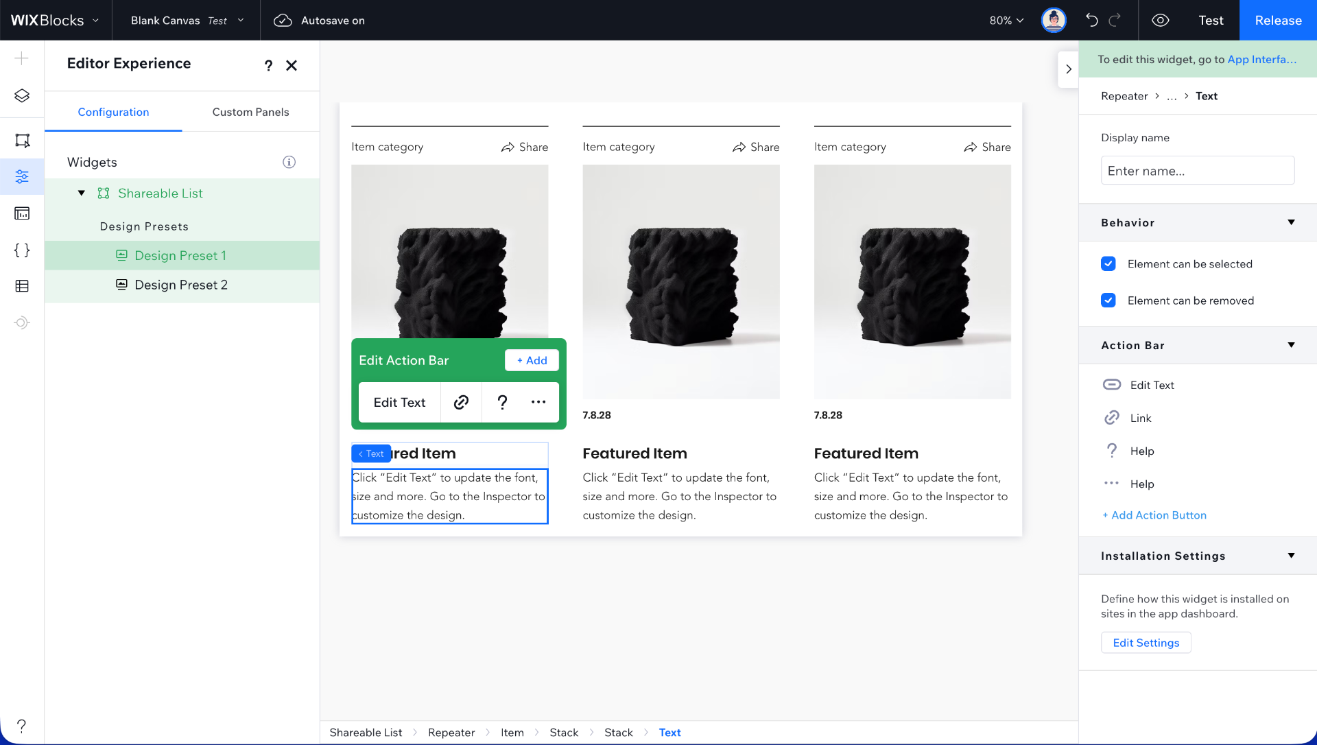
Task: Click Repeater in inspector breadcrumb
Action: pos(1124,96)
